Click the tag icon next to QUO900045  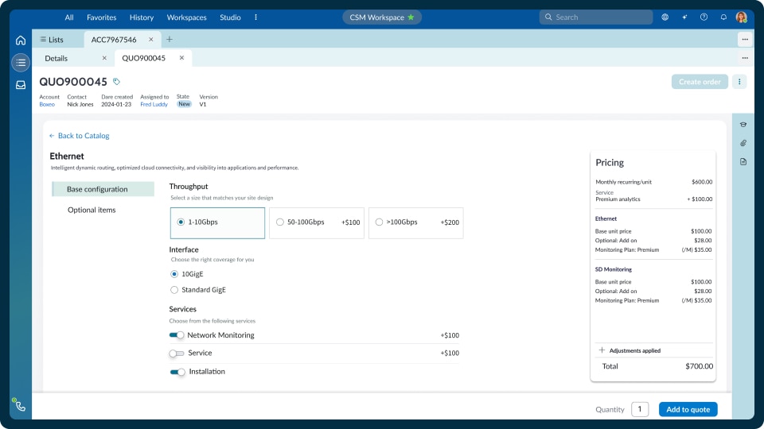(116, 81)
